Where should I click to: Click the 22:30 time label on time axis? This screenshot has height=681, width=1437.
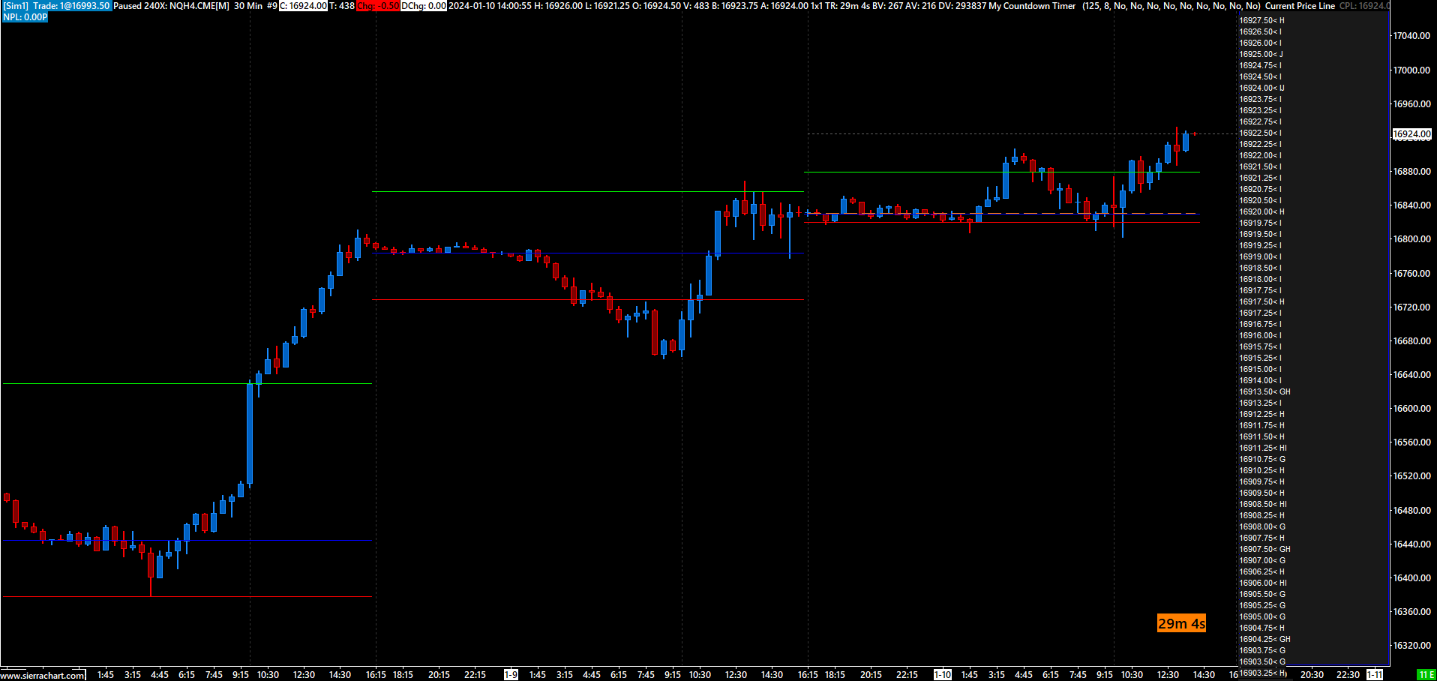[1348, 675]
